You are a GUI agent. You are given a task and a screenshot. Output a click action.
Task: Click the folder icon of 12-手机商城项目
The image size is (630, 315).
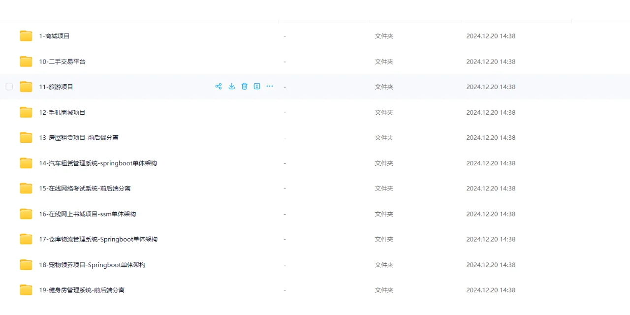26,112
